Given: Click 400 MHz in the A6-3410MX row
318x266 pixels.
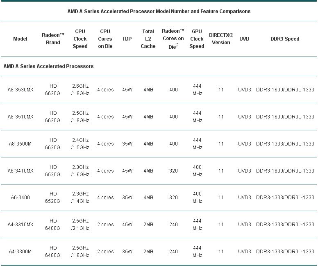Looking at the screenshot, I should 198,171.
